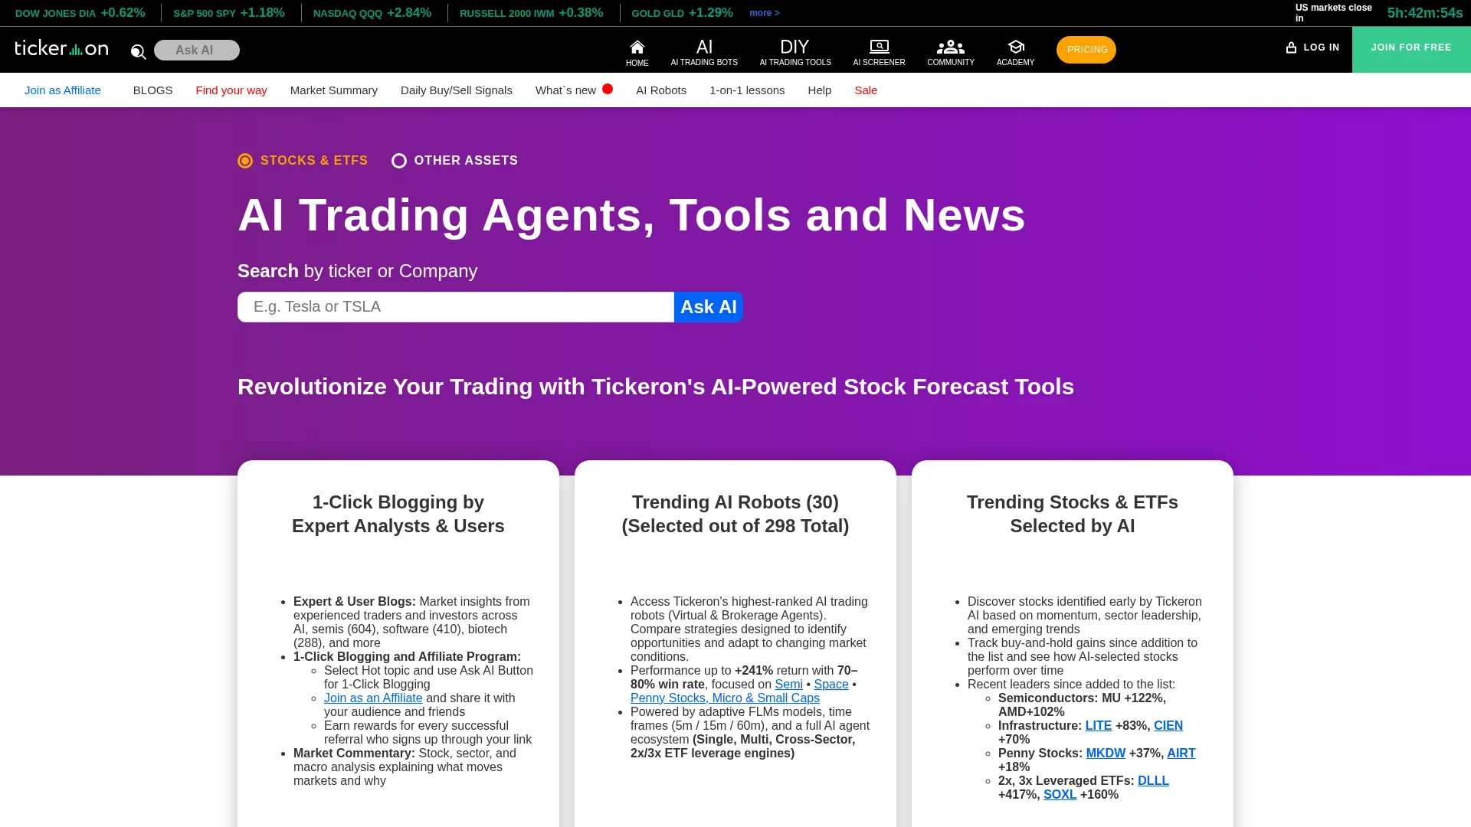Open the Help menu item
This screenshot has width=1471, height=827.
point(820,90)
